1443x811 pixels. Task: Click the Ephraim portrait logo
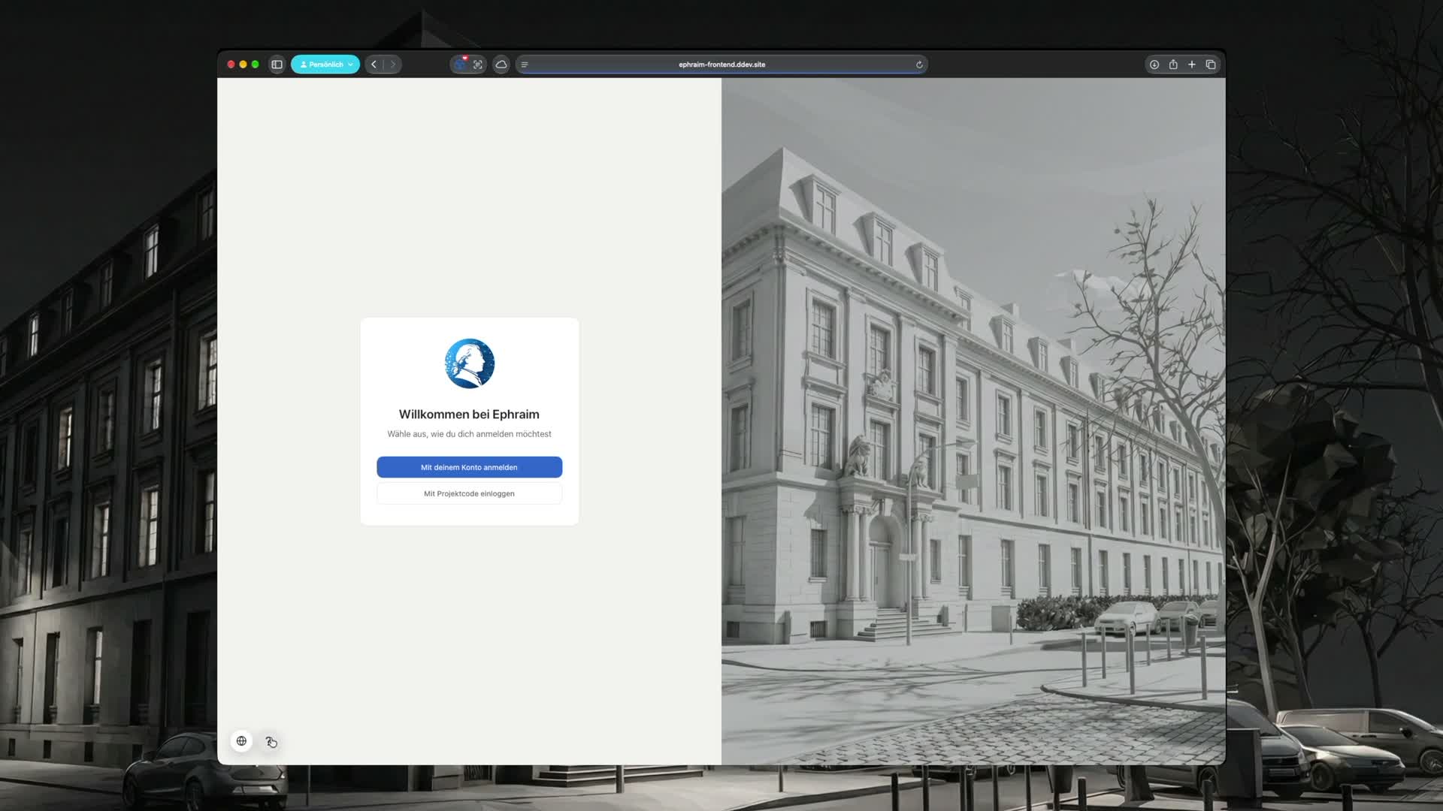pos(470,363)
